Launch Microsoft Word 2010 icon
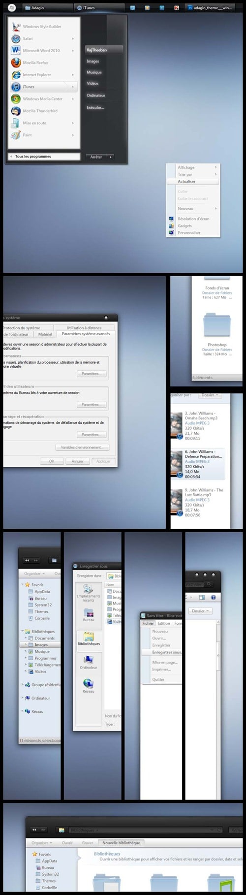This screenshot has height=895, width=246. click(16, 51)
